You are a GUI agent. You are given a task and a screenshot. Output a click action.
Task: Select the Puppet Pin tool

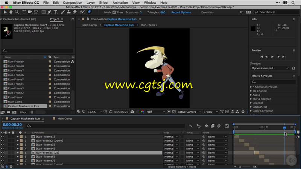pyautogui.click(x=89, y=12)
